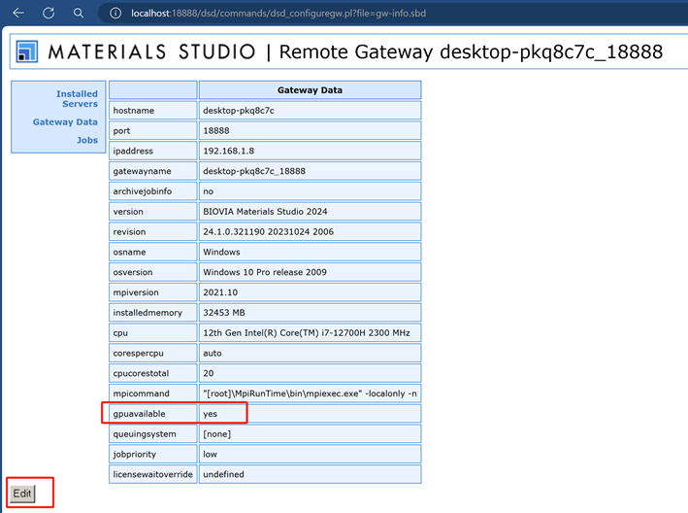Select the installedmemory label cell

tap(152, 312)
